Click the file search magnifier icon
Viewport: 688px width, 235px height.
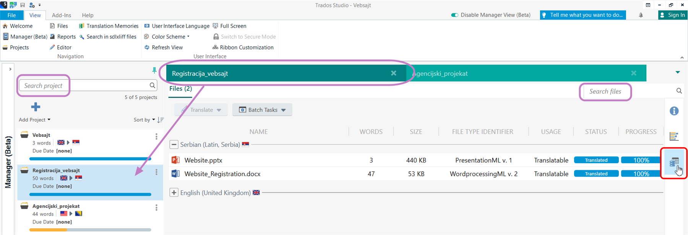[x=679, y=91]
